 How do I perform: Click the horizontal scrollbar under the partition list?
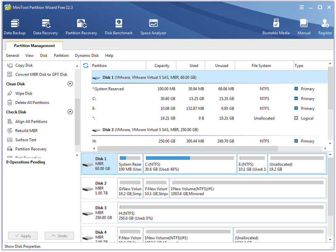(x=187, y=149)
